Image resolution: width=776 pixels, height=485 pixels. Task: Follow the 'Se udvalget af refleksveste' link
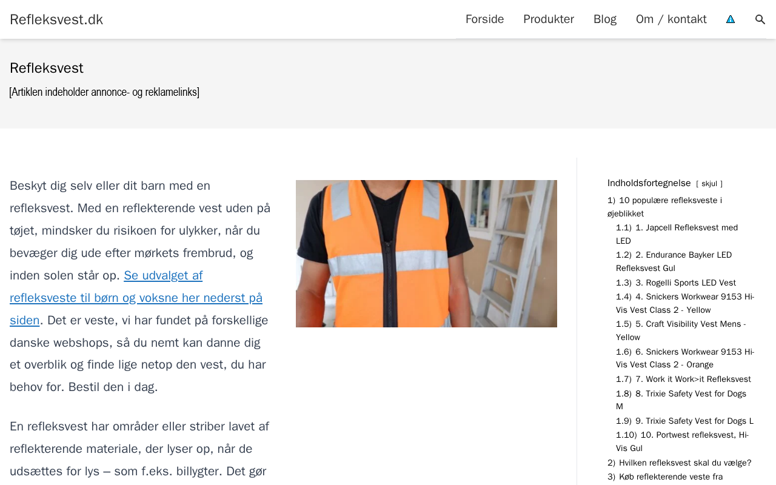(136, 298)
